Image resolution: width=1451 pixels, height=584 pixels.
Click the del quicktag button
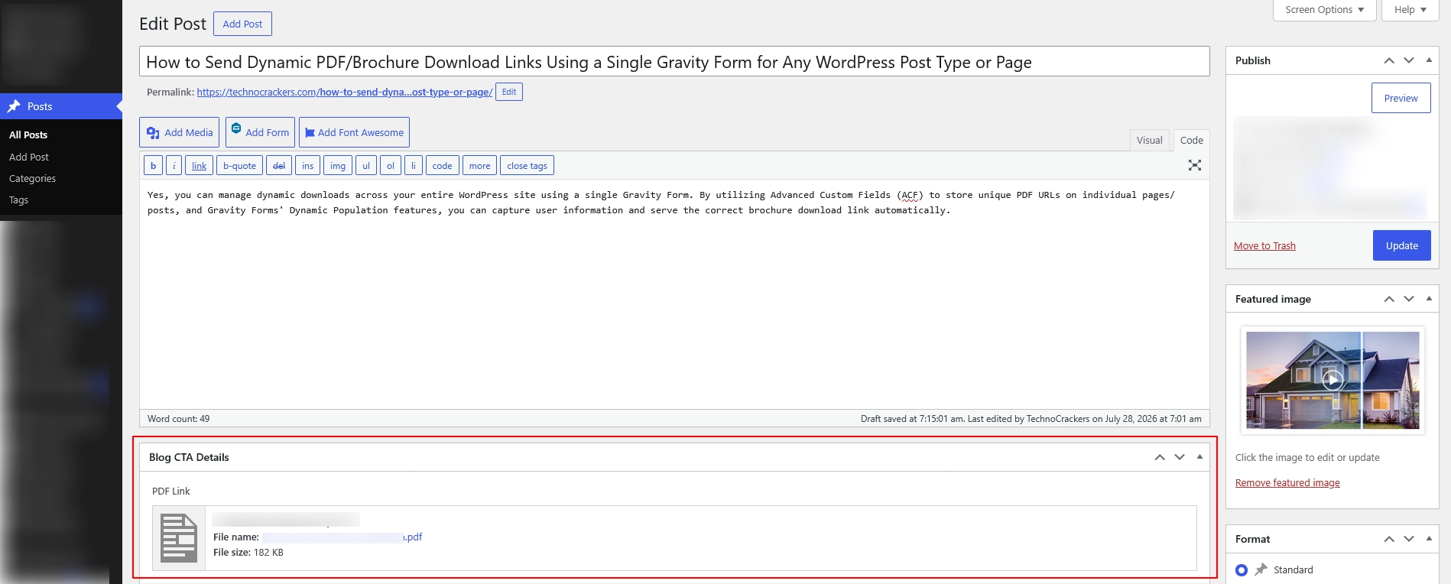279,166
